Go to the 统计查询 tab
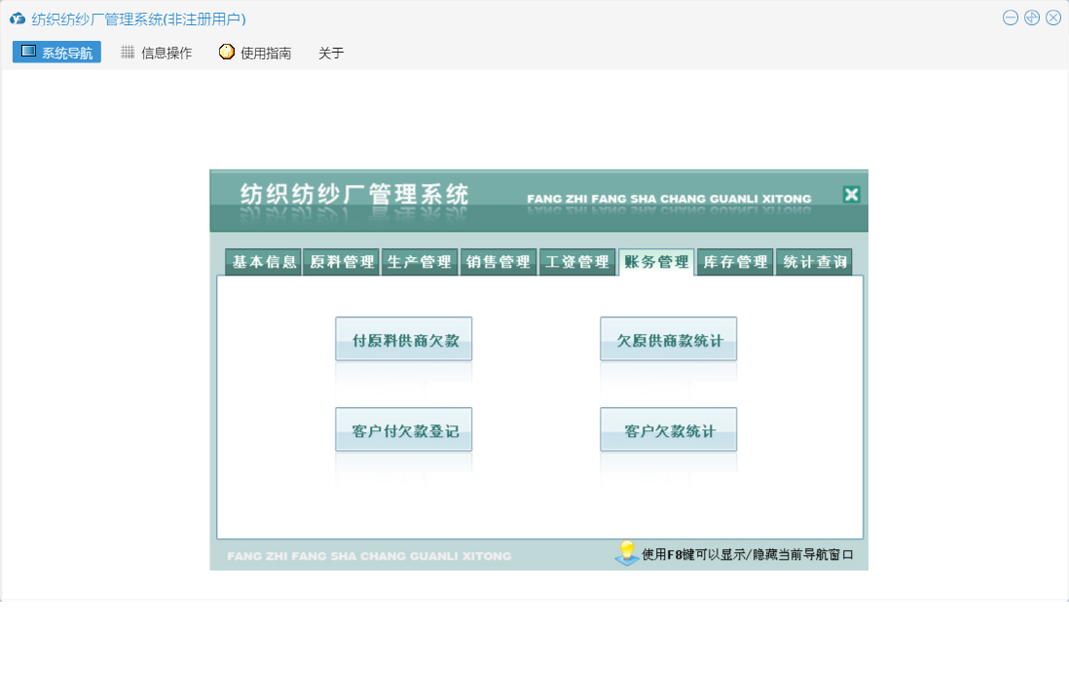 coord(814,262)
